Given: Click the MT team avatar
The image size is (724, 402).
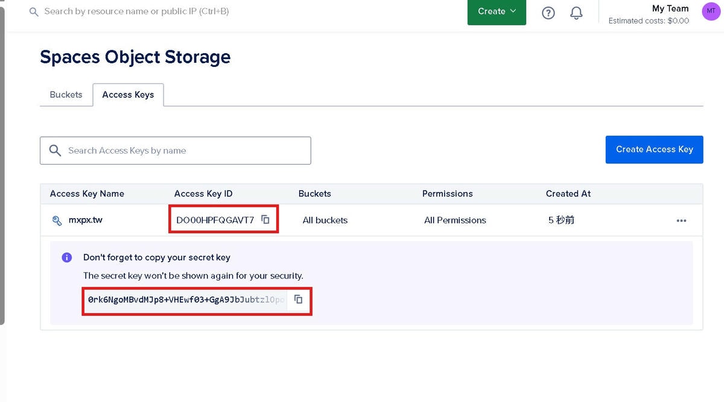Looking at the screenshot, I should coord(711,11).
